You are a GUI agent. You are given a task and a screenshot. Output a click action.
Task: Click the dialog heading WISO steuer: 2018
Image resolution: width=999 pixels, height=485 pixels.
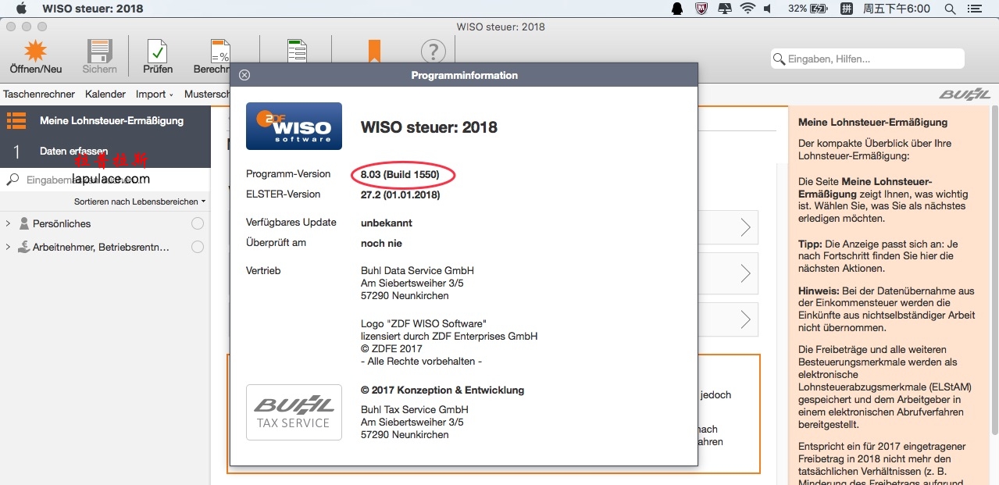[x=429, y=127]
